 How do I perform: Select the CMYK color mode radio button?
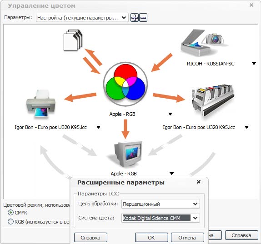(x=10, y=213)
